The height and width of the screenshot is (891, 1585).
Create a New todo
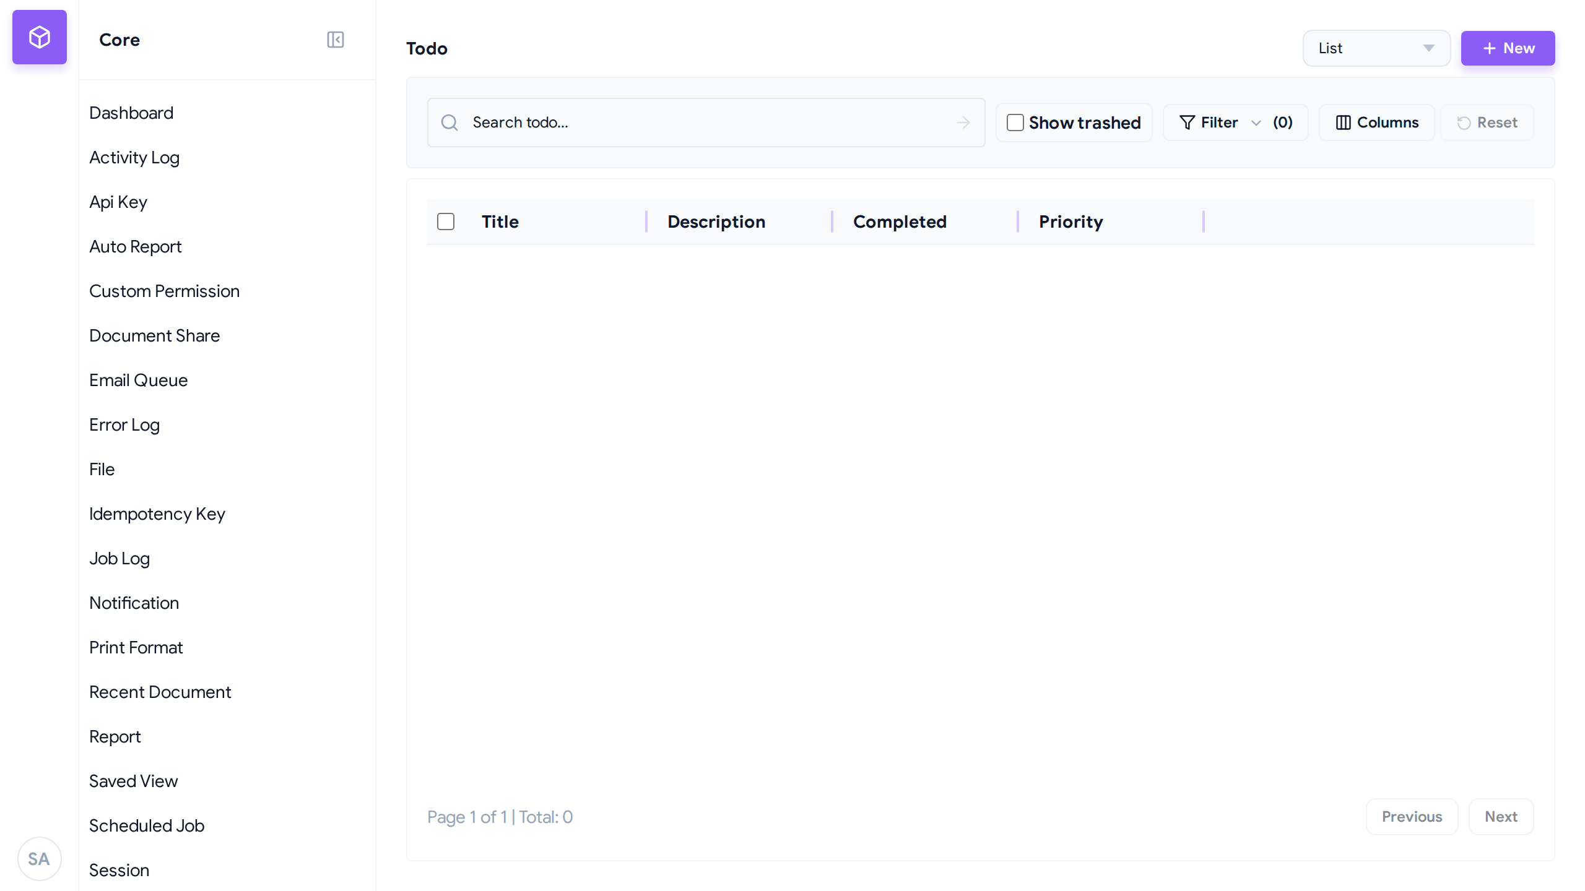pyautogui.click(x=1508, y=48)
